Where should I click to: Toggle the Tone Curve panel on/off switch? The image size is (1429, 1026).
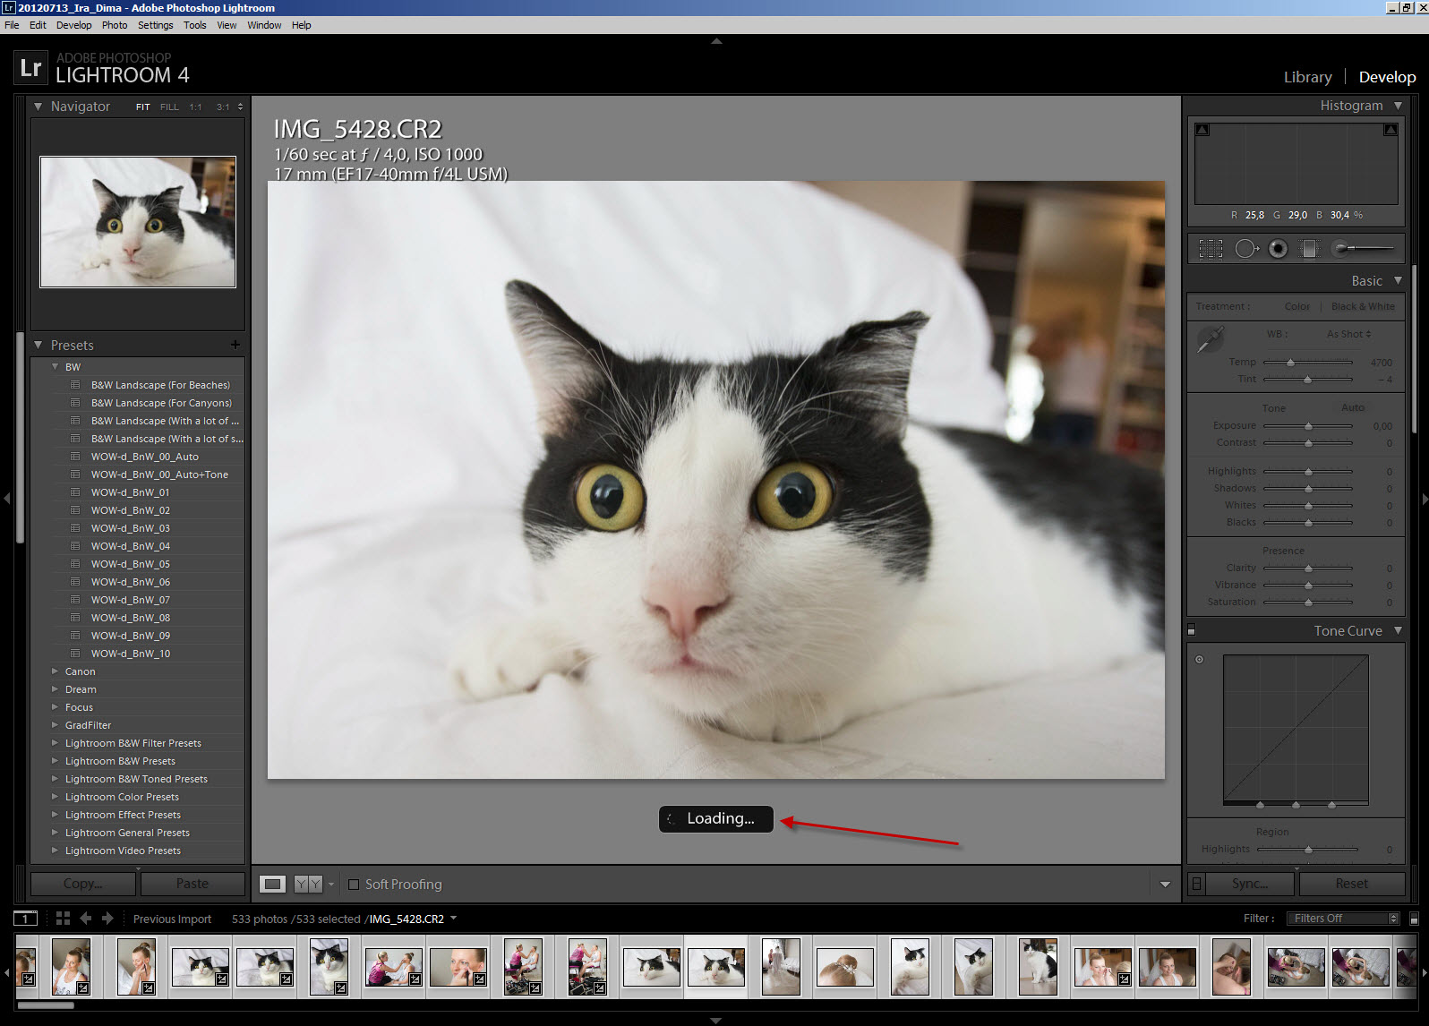tap(1192, 630)
